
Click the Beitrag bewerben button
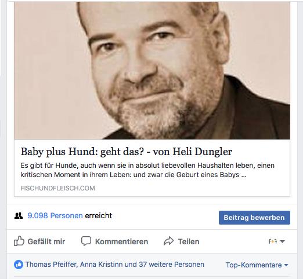254,218
